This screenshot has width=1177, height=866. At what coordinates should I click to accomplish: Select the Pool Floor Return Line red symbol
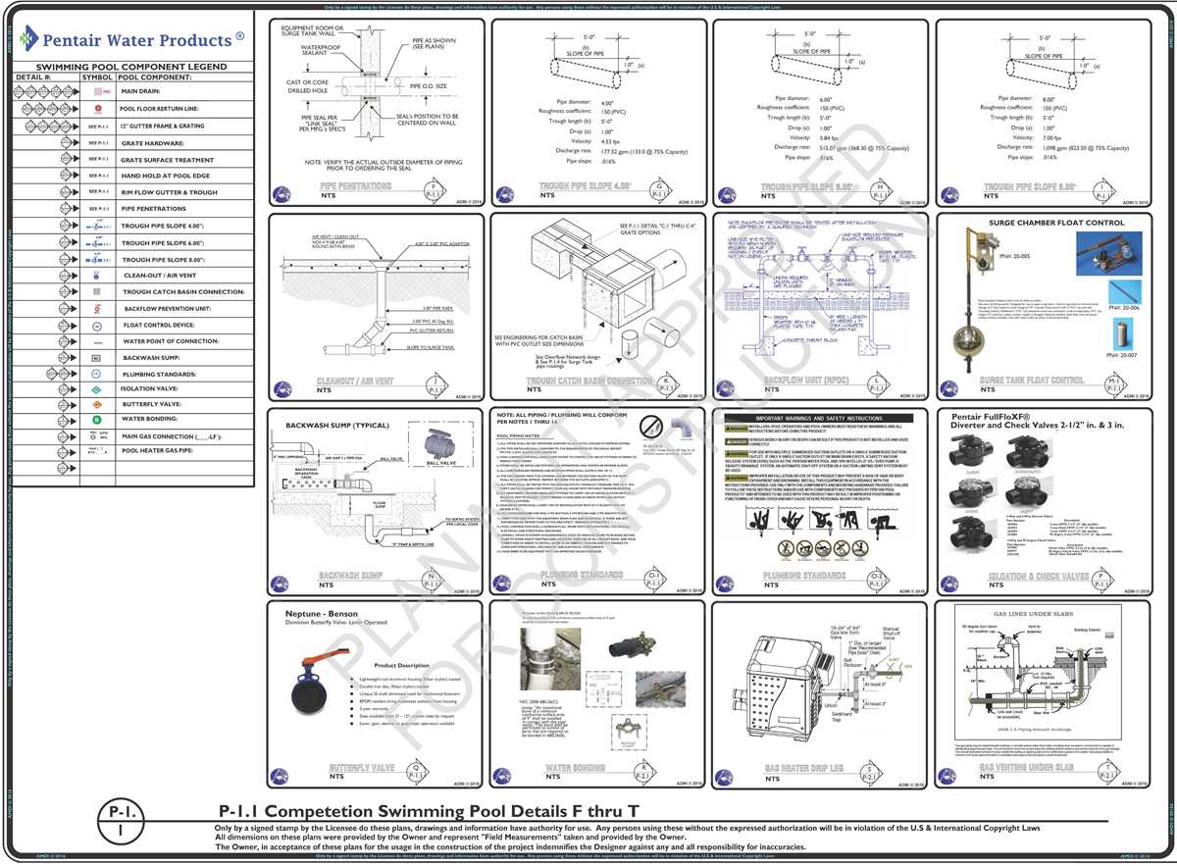[x=97, y=108]
